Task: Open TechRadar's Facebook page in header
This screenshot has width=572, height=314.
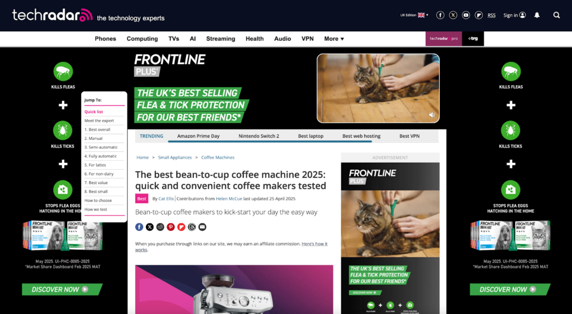Action: 440,15
